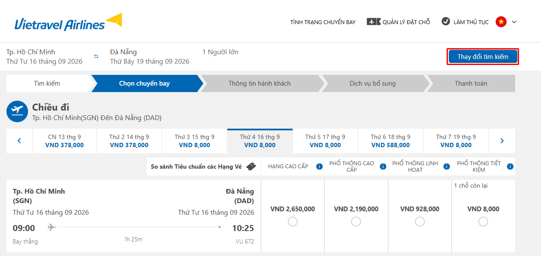
Task: Show earlier dates with left chevron
Action: coord(19,141)
